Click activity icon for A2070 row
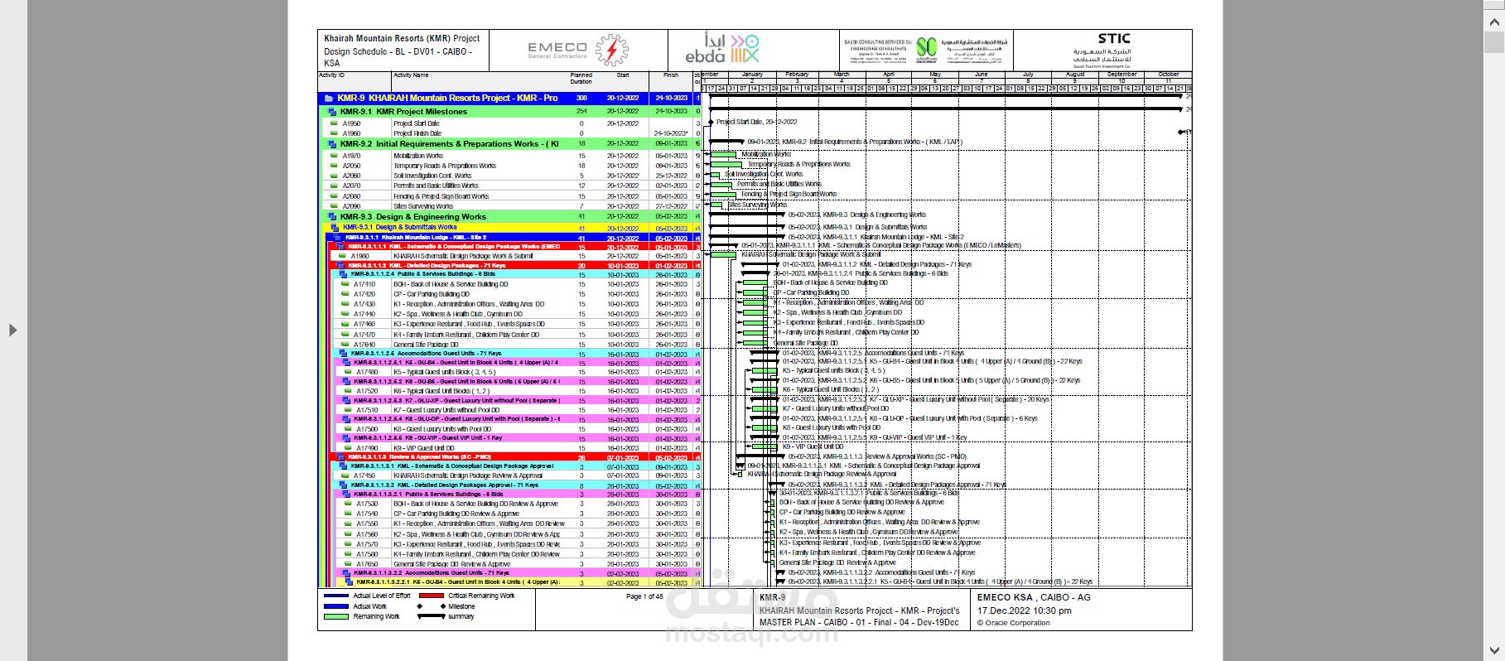The image size is (1505, 661). coord(335,186)
